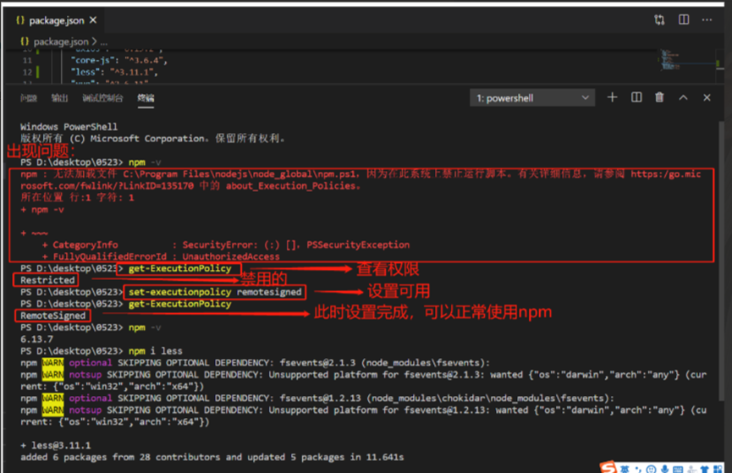Click package.json in the breadcrumb bar
732x473 pixels.
[61, 41]
